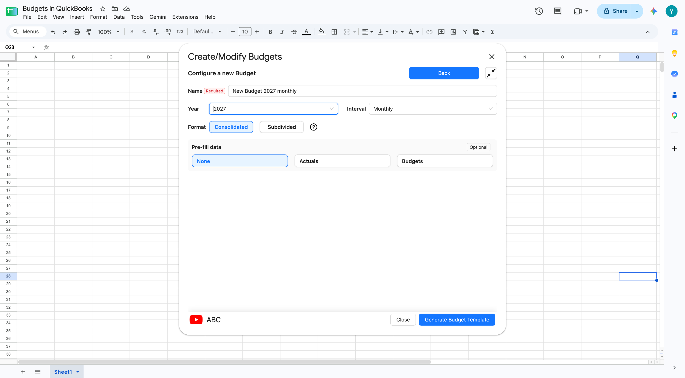Open the Year 2027 dropdown

tap(273, 109)
